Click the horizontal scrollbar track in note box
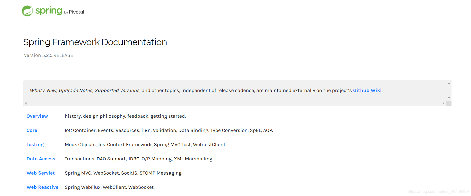Viewport: 471px width, 196px height. [x=235, y=103]
